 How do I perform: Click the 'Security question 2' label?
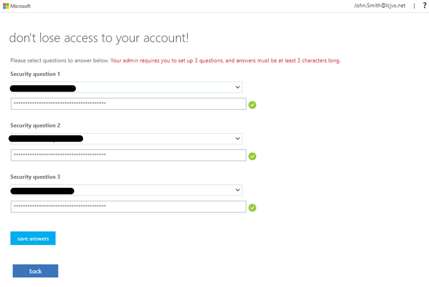tap(35, 125)
